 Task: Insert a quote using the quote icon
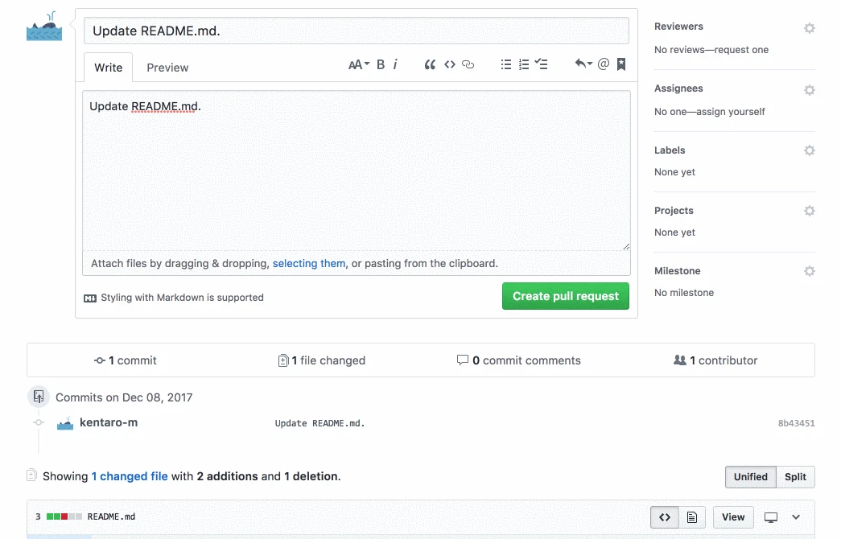click(x=430, y=65)
